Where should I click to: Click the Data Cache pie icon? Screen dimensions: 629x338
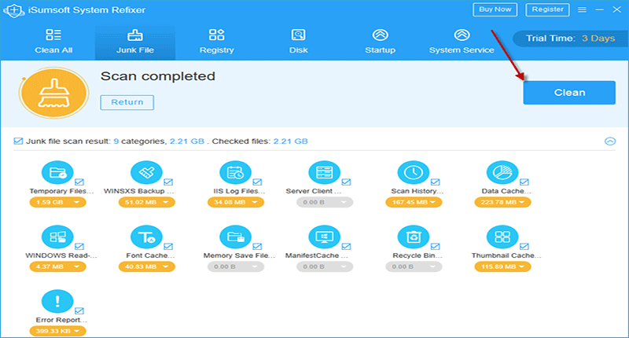click(502, 172)
